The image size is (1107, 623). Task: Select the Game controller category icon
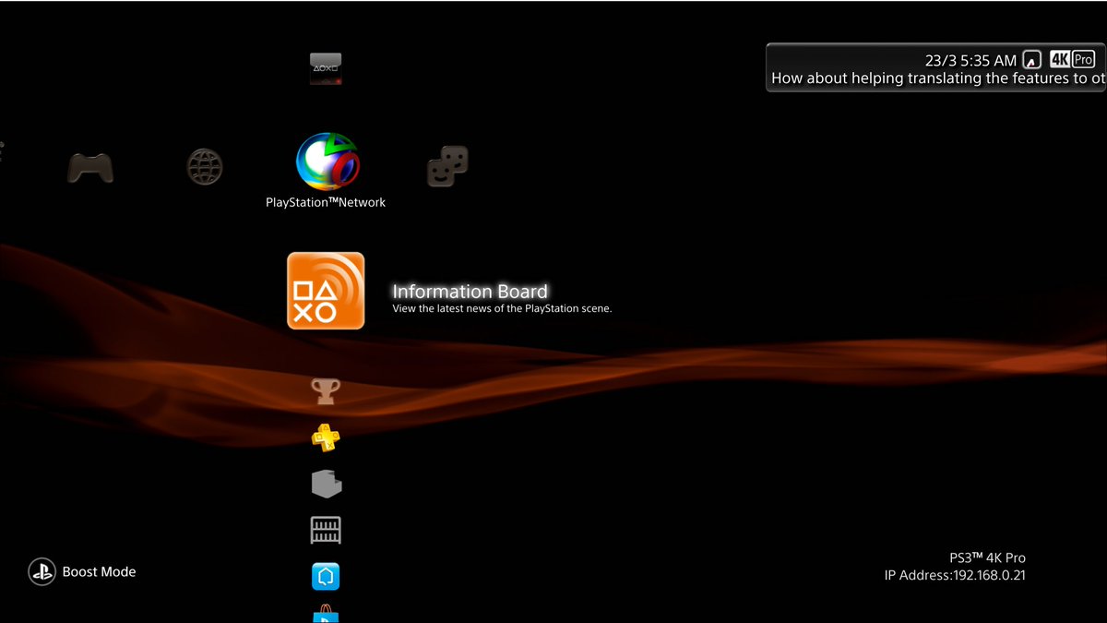[x=90, y=167]
